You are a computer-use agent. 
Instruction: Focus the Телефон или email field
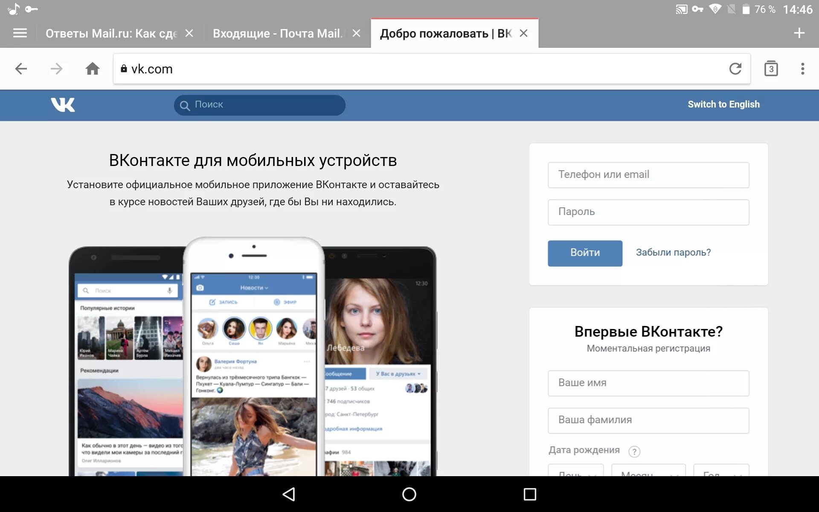(x=648, y=175)
